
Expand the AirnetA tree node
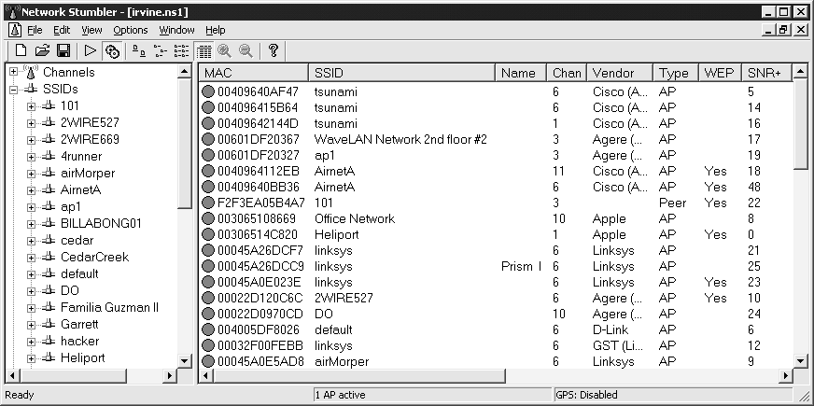31,190
